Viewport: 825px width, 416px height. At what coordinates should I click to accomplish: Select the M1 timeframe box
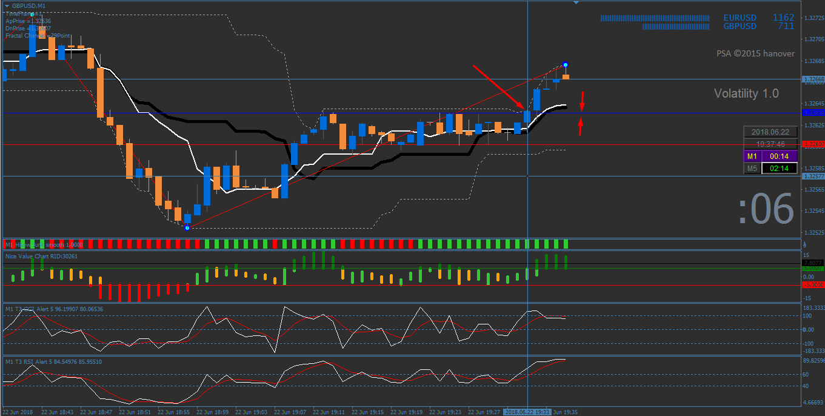[752, 156]
